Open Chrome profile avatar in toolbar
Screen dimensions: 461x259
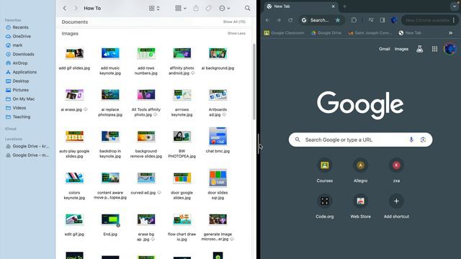click(x=394, y=20)
